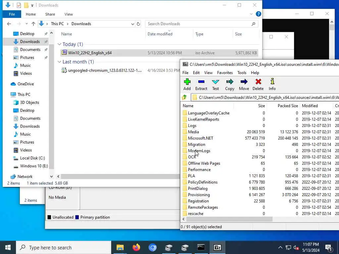339x254 pixels.
Task: Show hidden system tray icons
Action: pos(280,247)
